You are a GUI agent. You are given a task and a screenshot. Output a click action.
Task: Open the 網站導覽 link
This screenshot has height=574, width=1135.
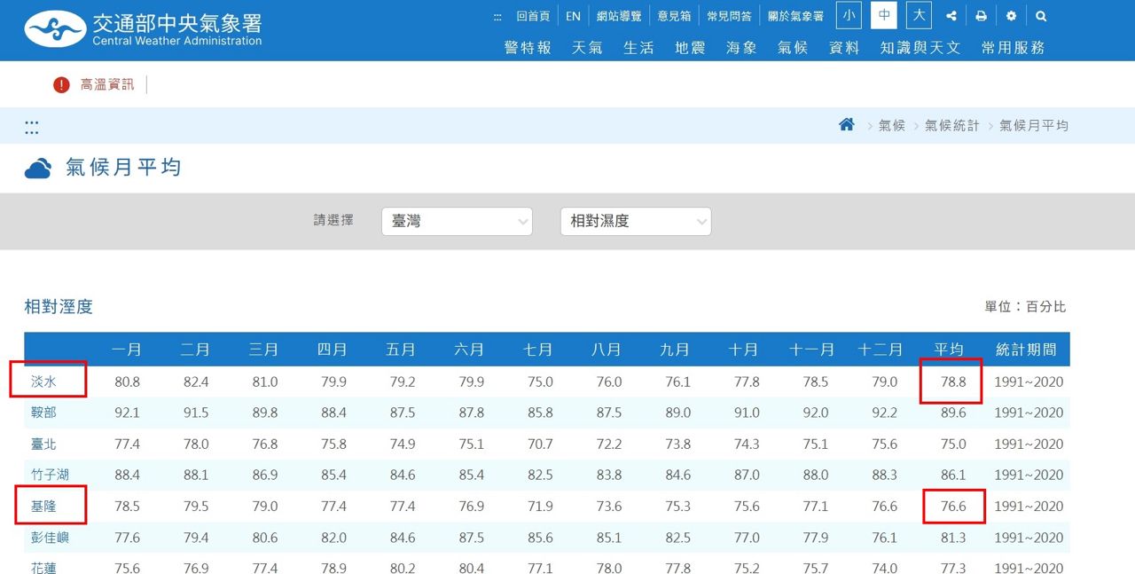619,16
